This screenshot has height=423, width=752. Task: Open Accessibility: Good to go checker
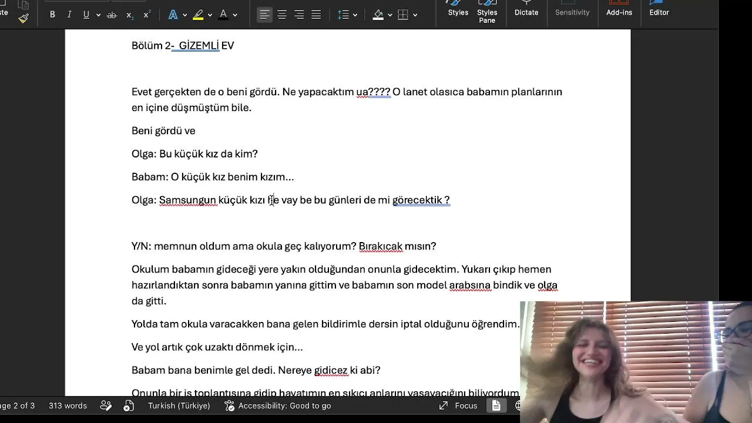click(278, 405)
